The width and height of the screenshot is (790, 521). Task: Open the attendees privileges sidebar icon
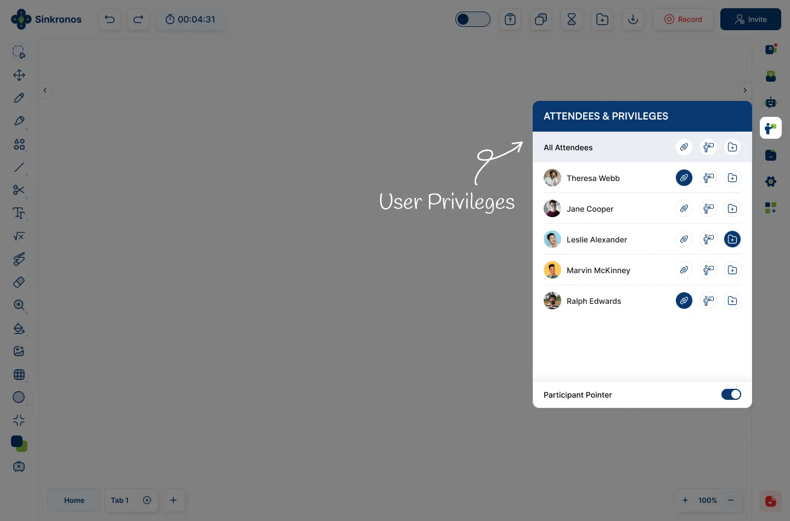tap(771, 128)
